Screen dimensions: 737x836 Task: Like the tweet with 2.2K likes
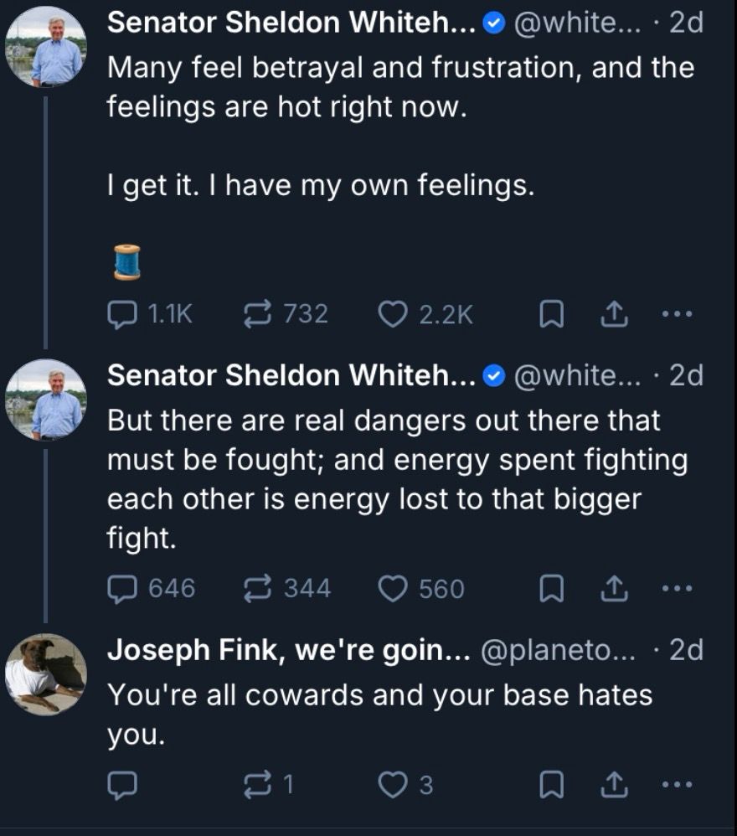[390, 314]
